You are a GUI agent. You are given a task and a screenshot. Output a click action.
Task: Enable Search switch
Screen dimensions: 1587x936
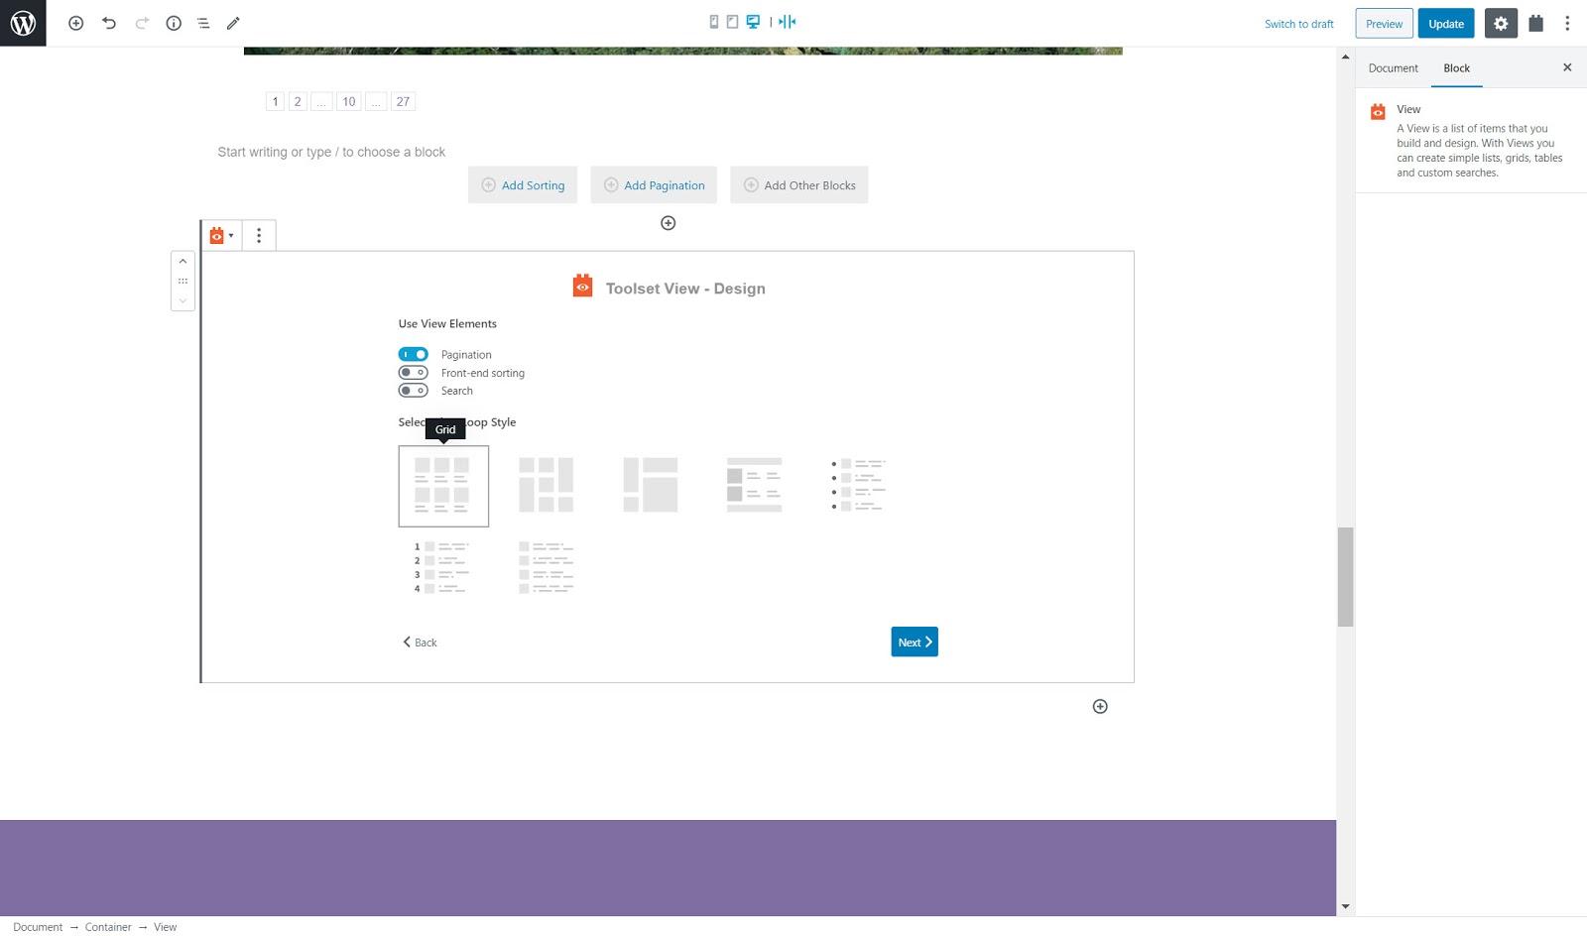(x=414, y=391)
